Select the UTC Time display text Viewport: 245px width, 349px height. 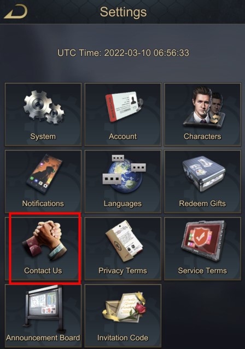click(x=123, y=53)
